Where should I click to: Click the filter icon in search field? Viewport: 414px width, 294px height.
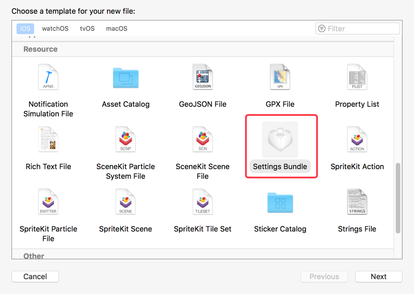coord(322,29)
